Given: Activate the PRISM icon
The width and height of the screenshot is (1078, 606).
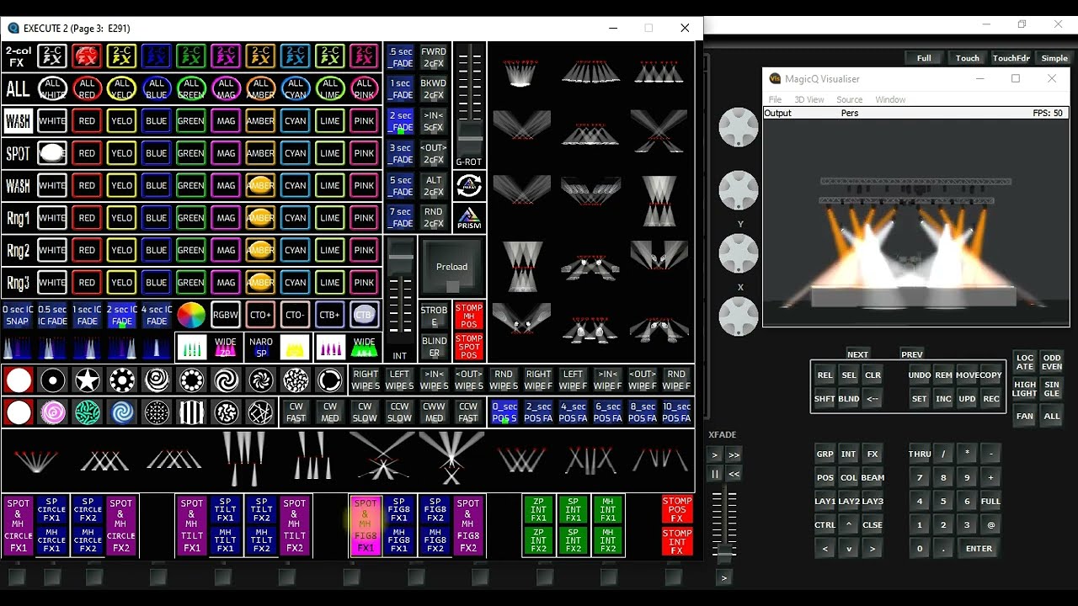Looking at the screenshot, I should pyautogui.click(x=469, y=218).
